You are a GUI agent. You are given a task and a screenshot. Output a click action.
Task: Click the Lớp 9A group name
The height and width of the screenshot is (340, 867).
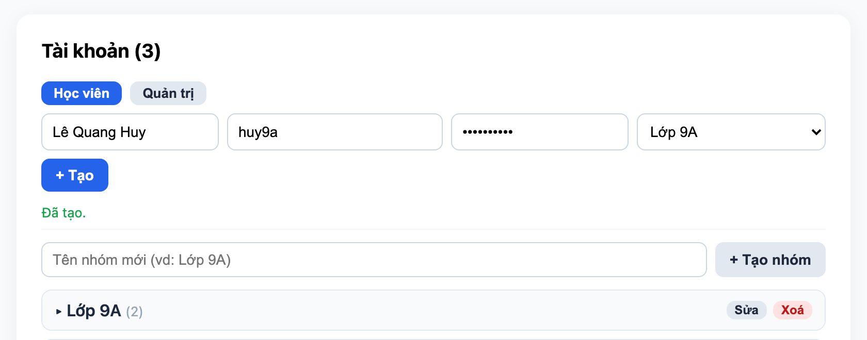tap(94, 311)
